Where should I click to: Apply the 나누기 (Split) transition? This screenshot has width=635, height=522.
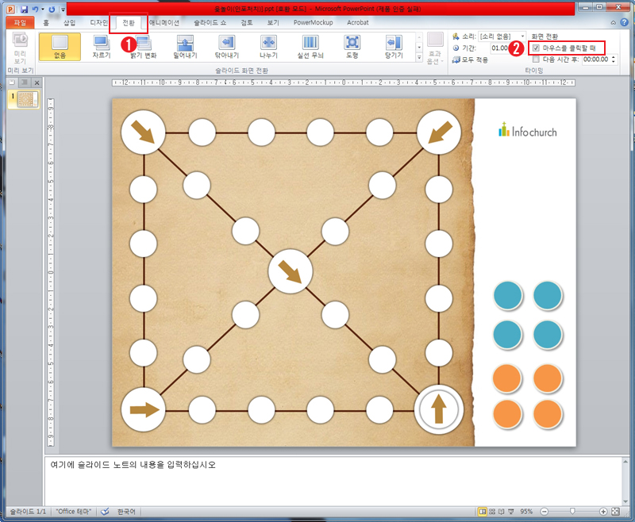(268, 47)
